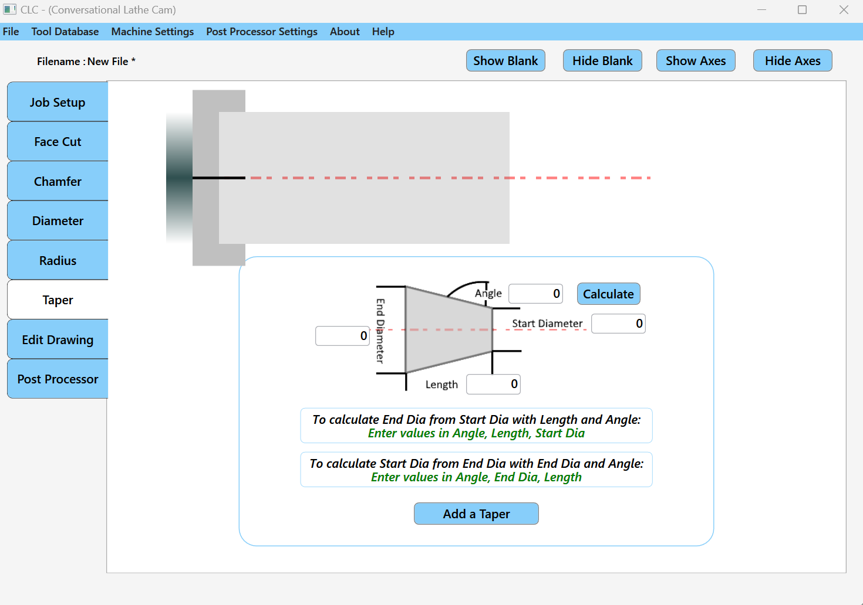Open the File menu
The image size is (863, 605).
(11, 31)
